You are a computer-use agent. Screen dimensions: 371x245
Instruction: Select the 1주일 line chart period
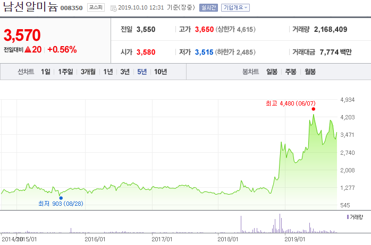65,72
